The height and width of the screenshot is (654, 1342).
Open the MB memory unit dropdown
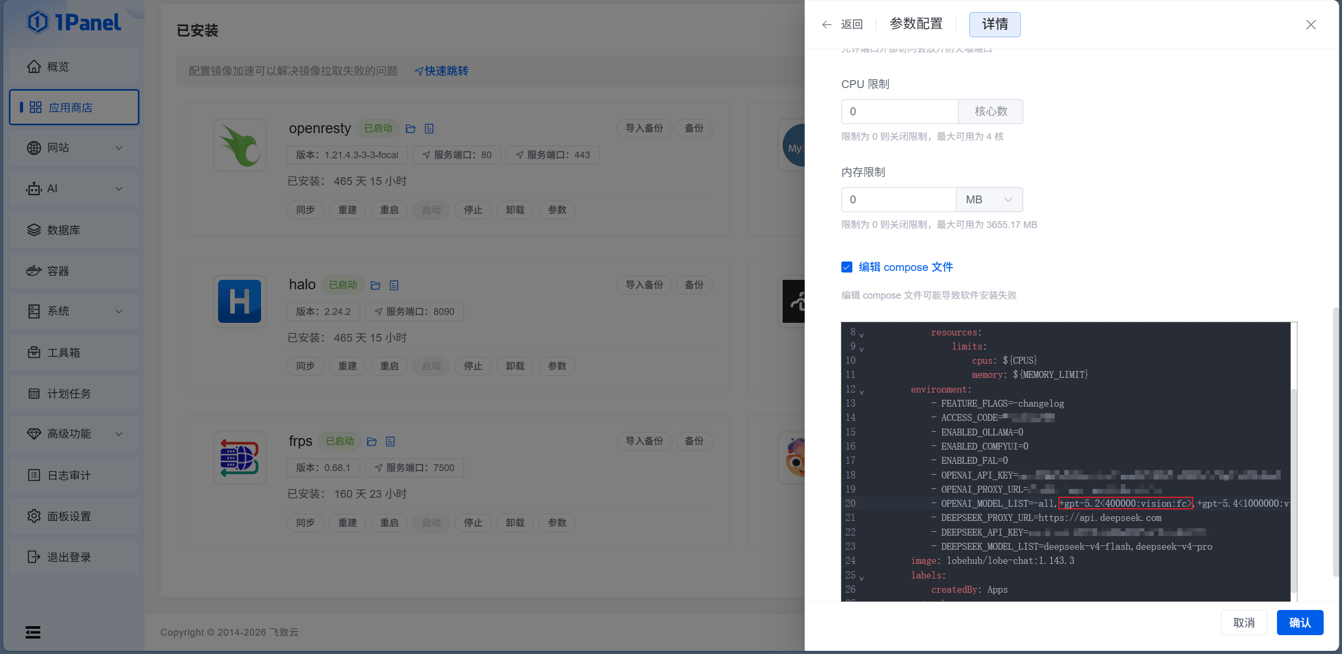[x=990, y=200]
